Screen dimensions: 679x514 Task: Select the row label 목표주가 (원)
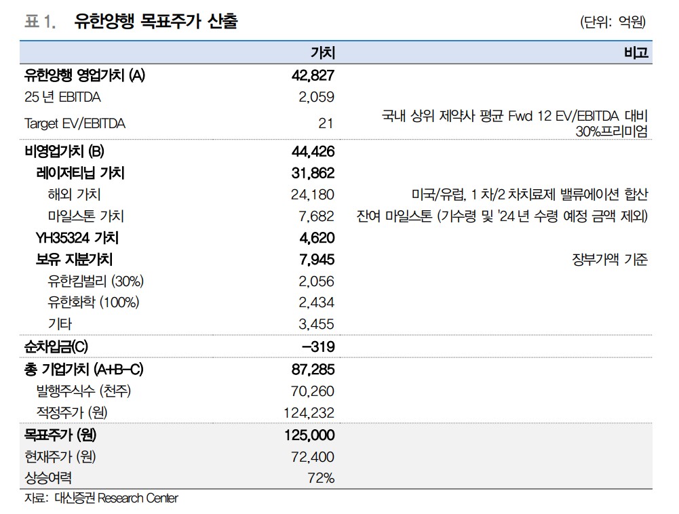coord(60,435)
